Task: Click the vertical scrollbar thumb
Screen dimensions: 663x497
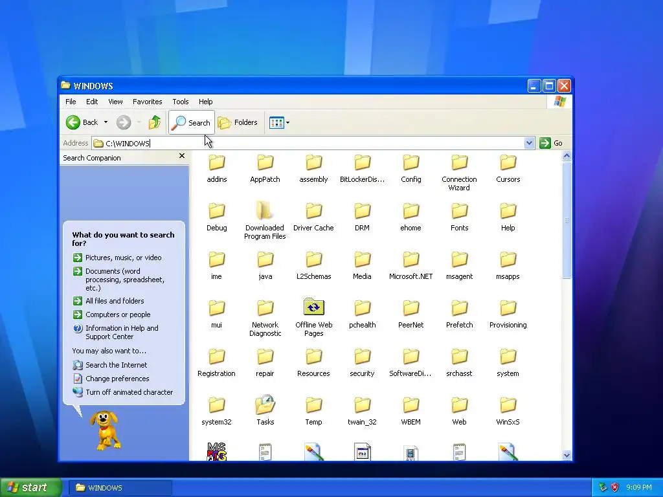Action: [567, 220]
